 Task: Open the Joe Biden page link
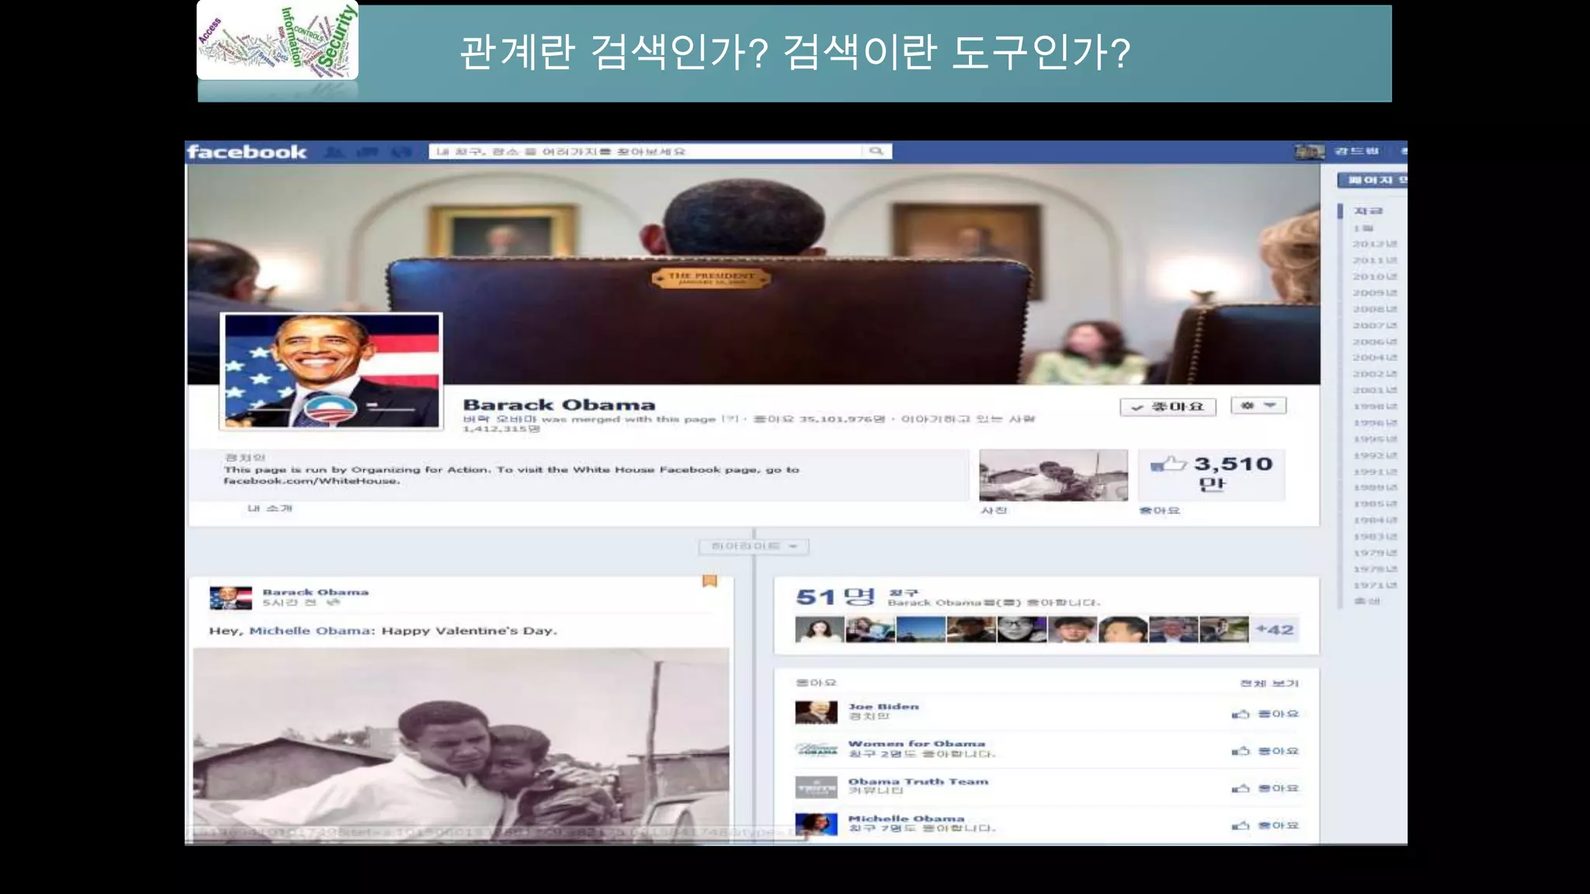(x=884, y=706)
